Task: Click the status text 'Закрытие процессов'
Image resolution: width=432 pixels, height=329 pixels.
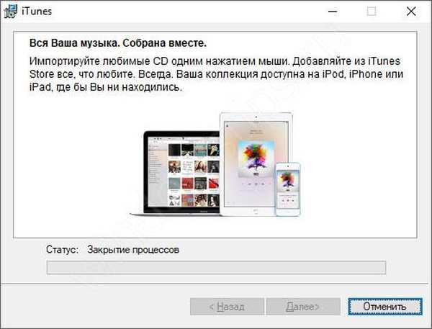Action: (132, 250)
